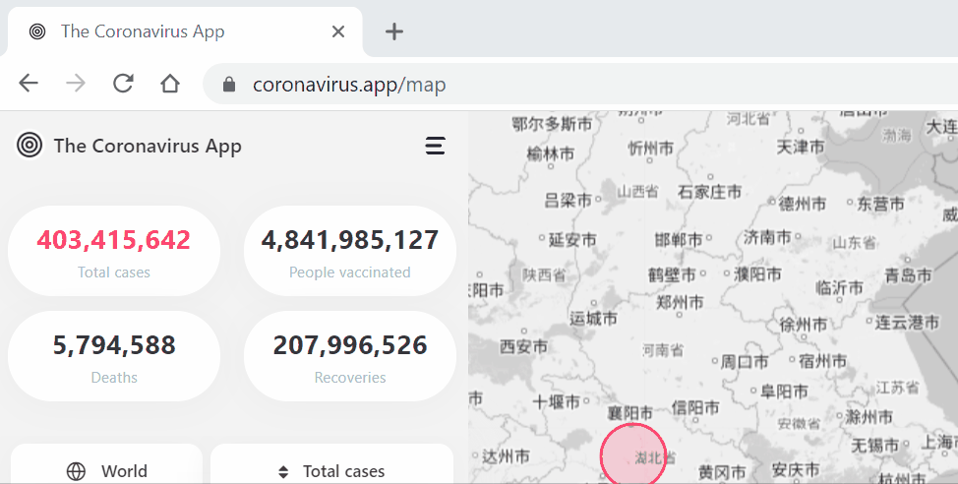Click 吕梁市 label on the map
Viewport: 958px width, 484px height.
pos(569,200)
